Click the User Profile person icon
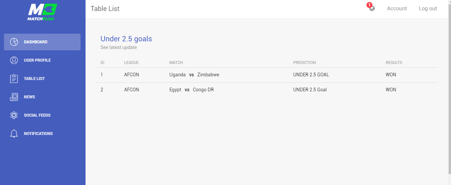The image size is (451, 185). (x=14, y=60)
